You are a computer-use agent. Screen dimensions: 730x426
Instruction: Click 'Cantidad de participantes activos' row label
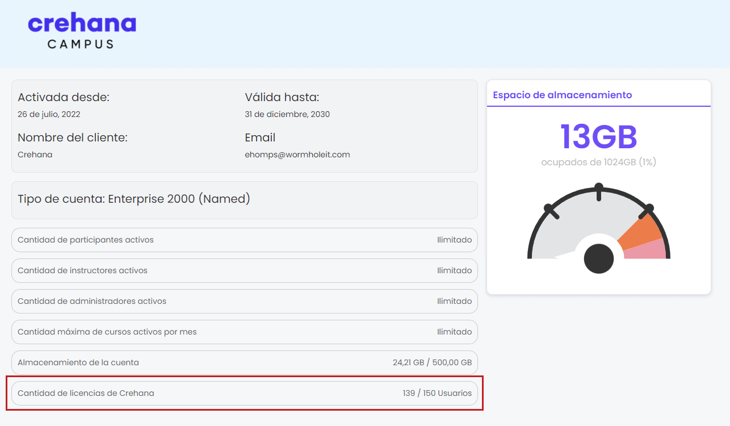click(86, 240)
